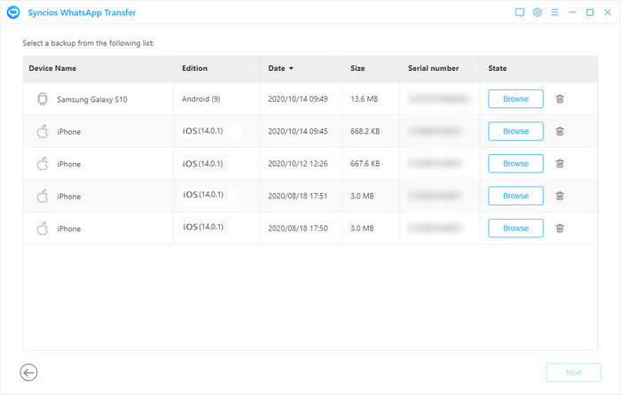
Task: Open settings gear icon
Action: tap(537, 12)
